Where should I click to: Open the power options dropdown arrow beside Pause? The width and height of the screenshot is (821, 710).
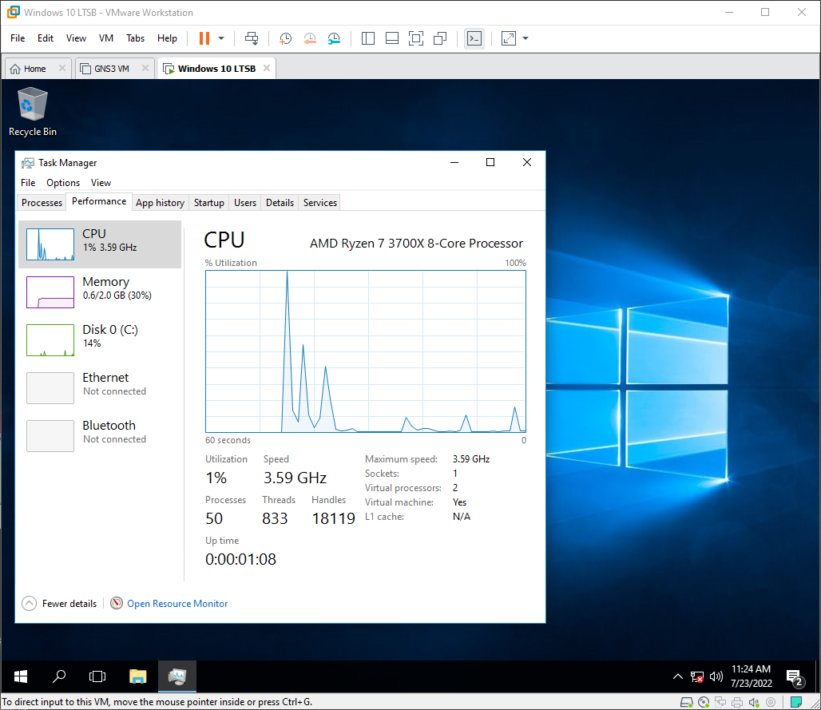coord(221,38)
